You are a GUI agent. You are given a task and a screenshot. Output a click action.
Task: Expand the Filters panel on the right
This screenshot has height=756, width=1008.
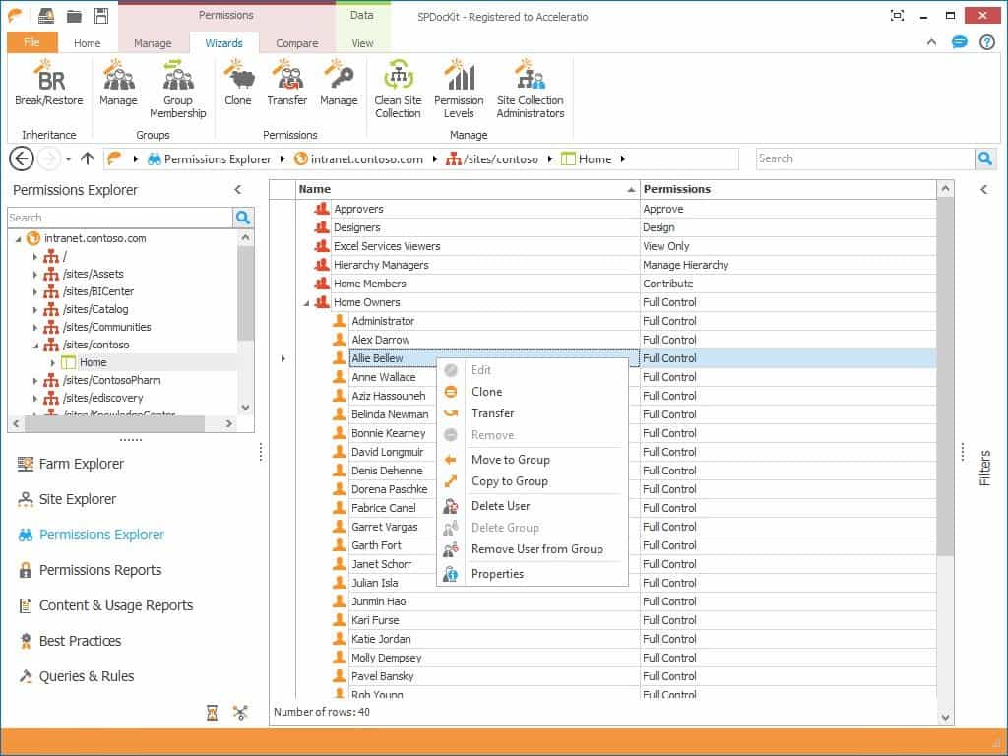point(984,190)
